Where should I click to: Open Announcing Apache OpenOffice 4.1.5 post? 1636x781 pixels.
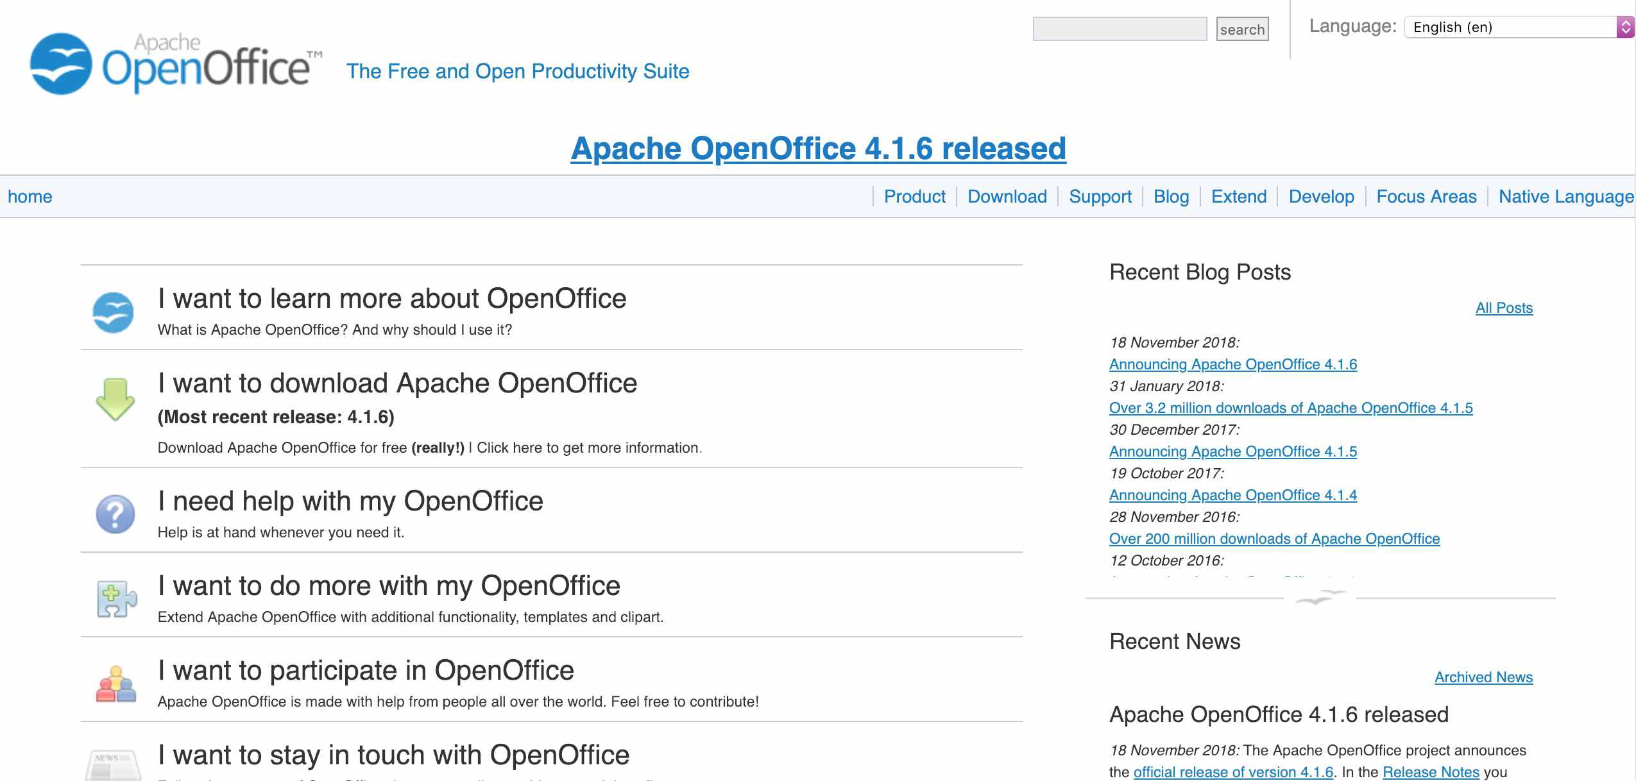coord(1233,451)
